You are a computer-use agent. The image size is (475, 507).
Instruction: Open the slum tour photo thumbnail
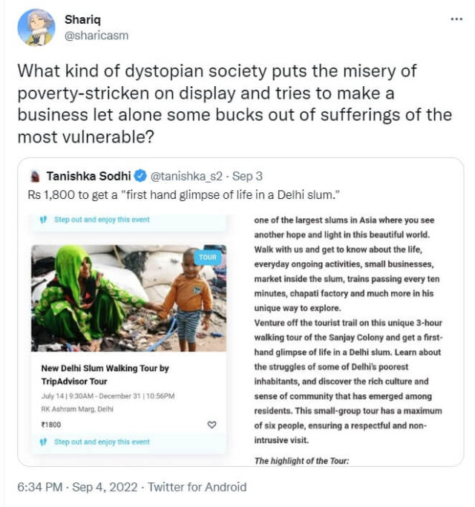coord(128,299)
